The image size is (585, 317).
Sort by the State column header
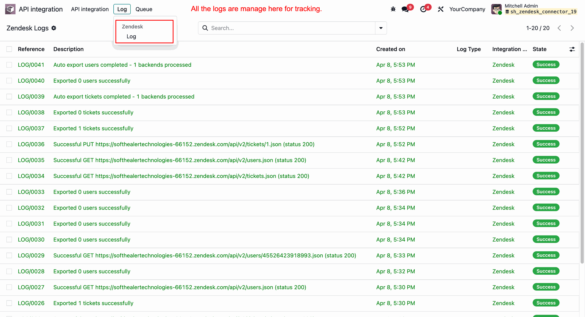[x=539, y=49]
